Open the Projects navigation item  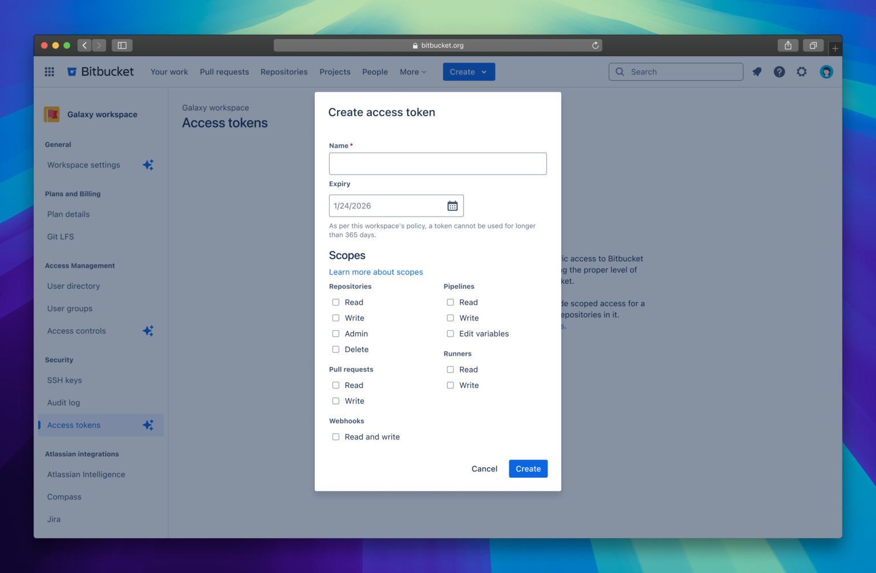pyautogui.click(x=335, y=71)
